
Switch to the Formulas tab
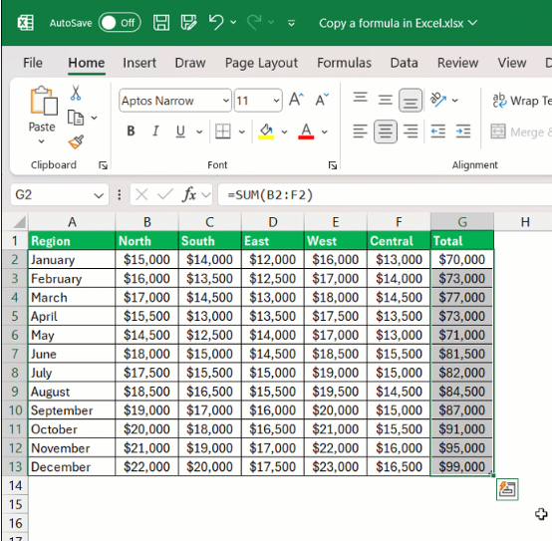pos(344,63)
